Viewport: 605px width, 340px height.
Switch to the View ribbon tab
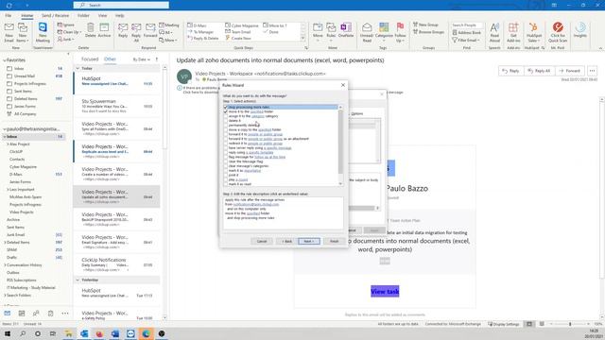coord(102,15)
